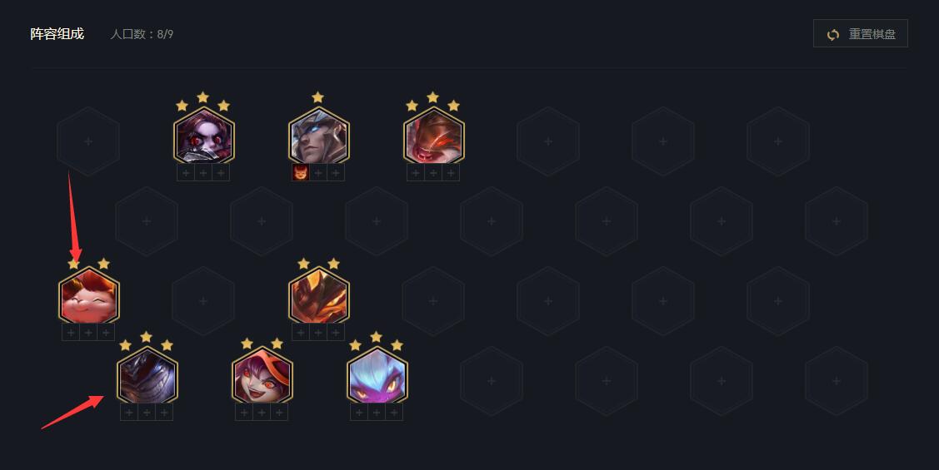Select the orange fiery armored two-star champion
Screen dimensions: 939x470
(318, 295)
